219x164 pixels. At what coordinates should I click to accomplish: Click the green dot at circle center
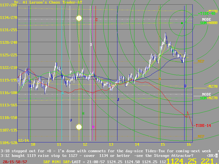(x=182, y=23)
